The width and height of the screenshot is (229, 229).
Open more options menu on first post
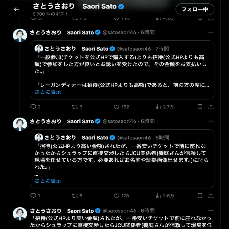[211, 32]
